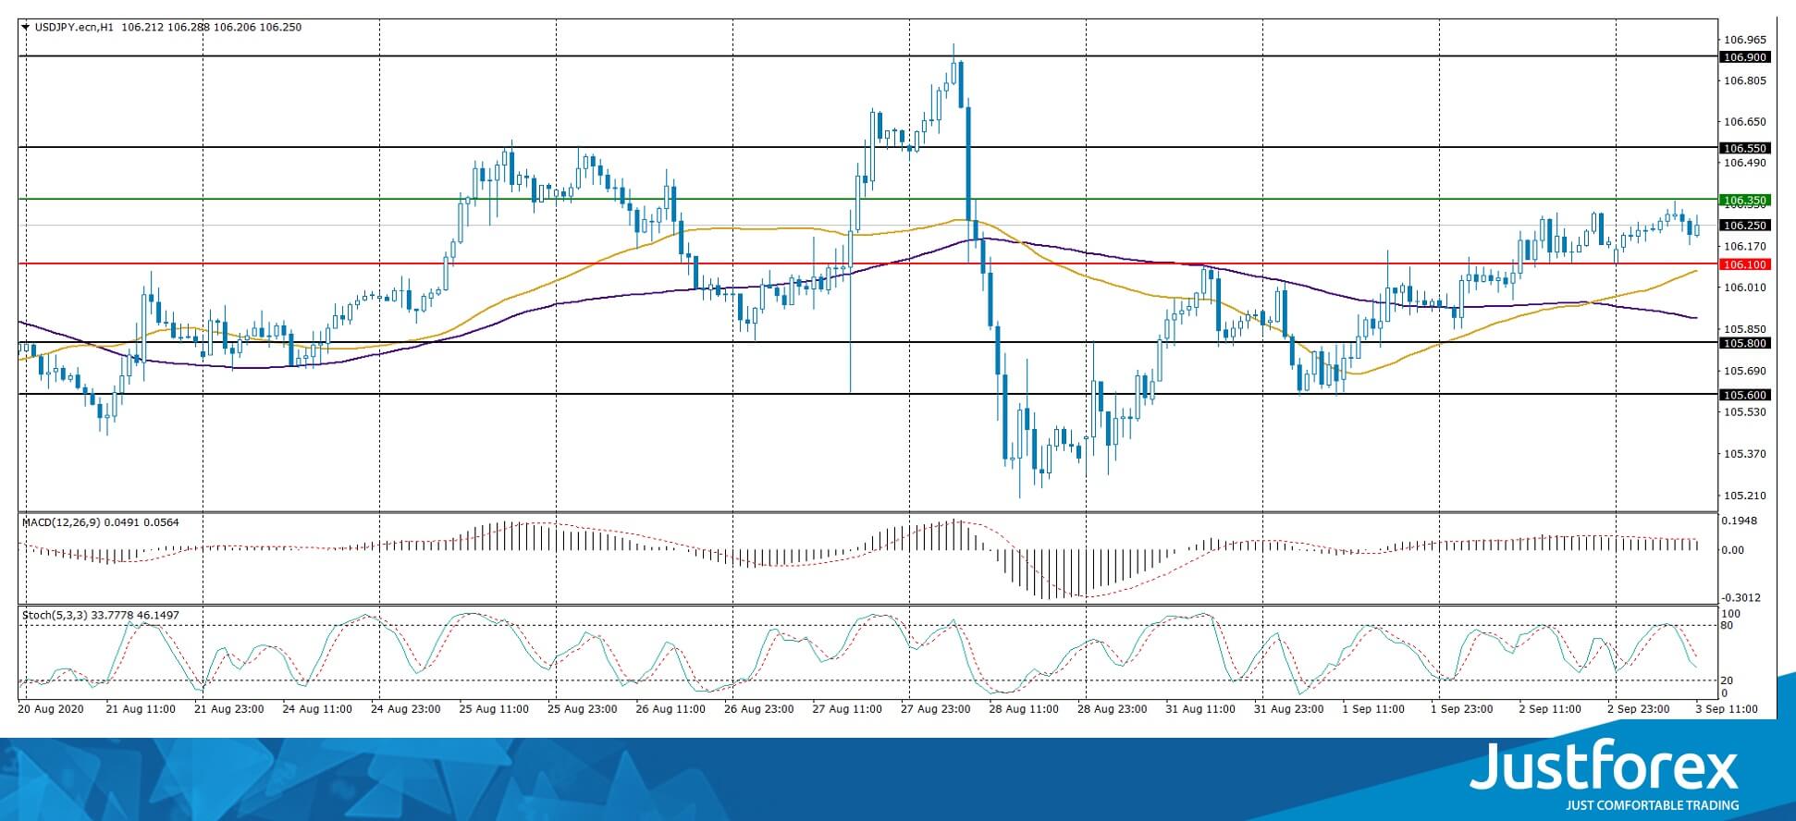The height and width of the screenshot is (821, 1796).
Task: Select the red 106.100 price label
Action: tap(1744, 264)
